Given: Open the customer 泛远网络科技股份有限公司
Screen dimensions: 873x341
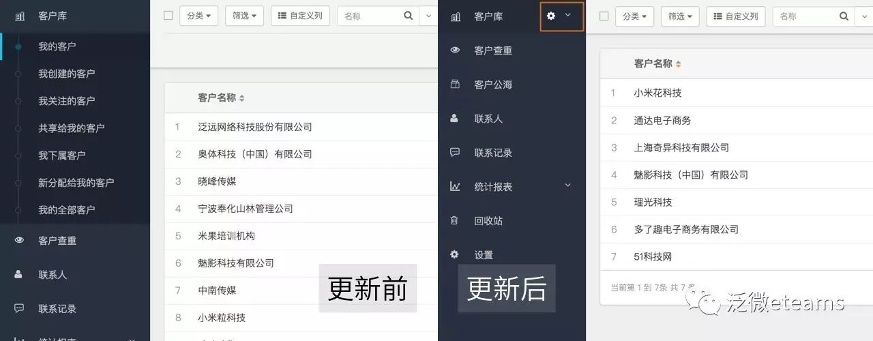Looking at the screenshot, I should 255,127.
